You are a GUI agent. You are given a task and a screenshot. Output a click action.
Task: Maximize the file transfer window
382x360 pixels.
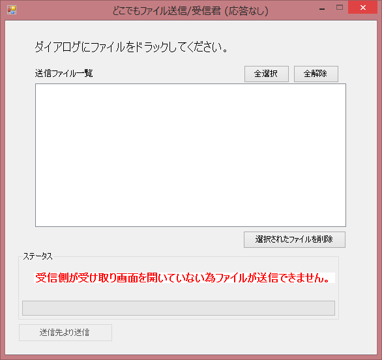(340, 8)
